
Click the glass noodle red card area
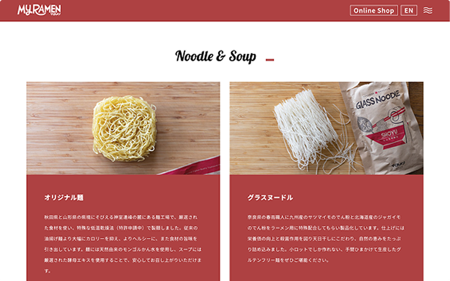click(326, 228)
